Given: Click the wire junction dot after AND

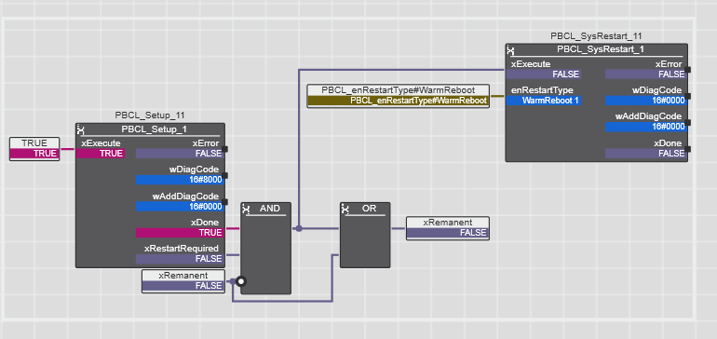Looking at the screenshot, I should [299, 228].
